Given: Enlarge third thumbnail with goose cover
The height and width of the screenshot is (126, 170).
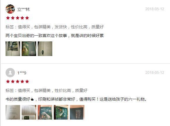Looking at the screenshot, I should [x=45, y=112].
